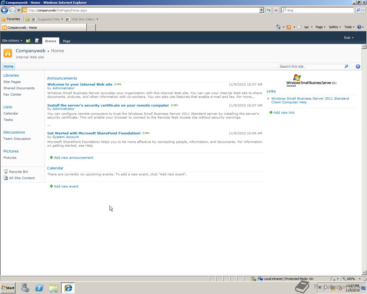This screenshot has height=294, width=367.
Task: Open the Team Discussion list
Action: click(17, 139)
